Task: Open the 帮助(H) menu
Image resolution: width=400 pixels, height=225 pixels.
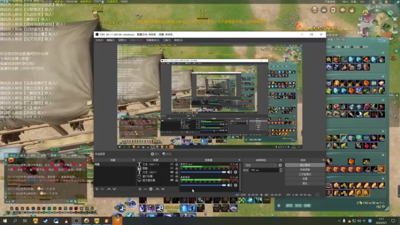Action: [x=178, y=40]
